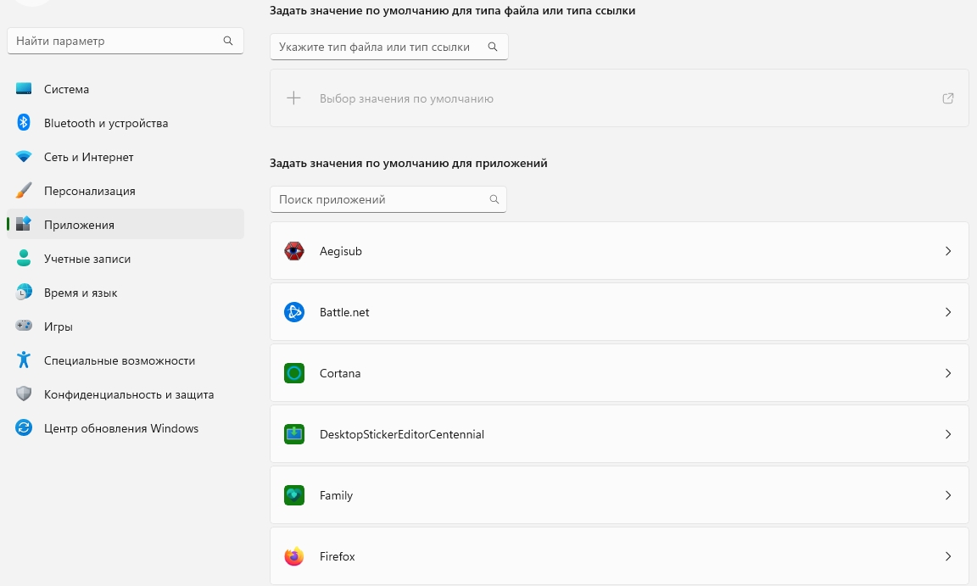Click the Firefox app icon

tap(294, 556)
